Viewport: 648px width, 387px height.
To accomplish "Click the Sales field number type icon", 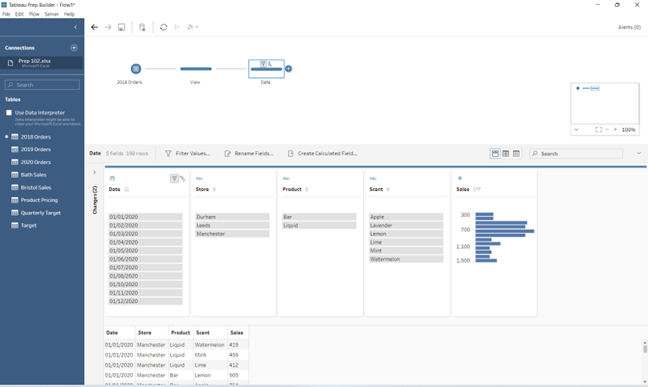I will pos(460,178).
